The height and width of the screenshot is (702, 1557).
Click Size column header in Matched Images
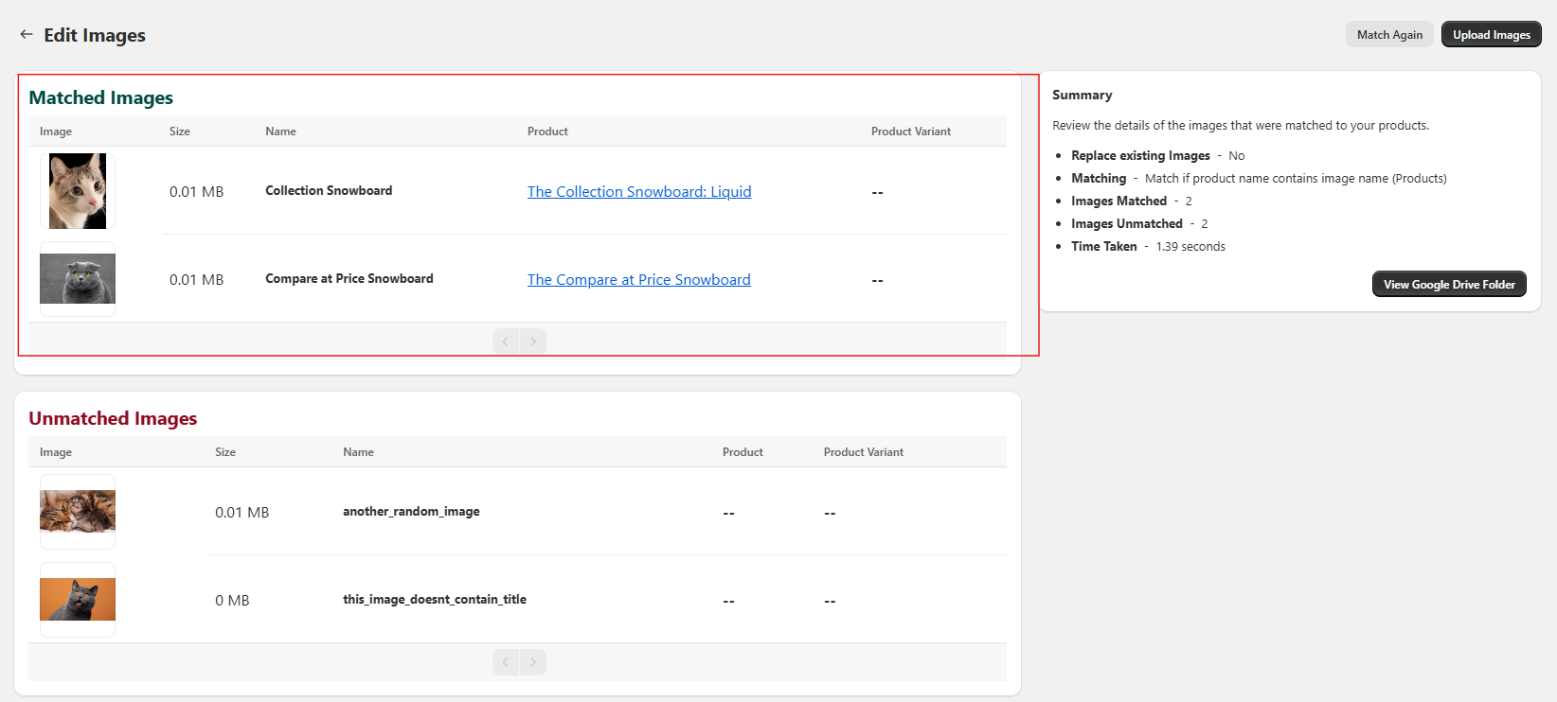180,132
